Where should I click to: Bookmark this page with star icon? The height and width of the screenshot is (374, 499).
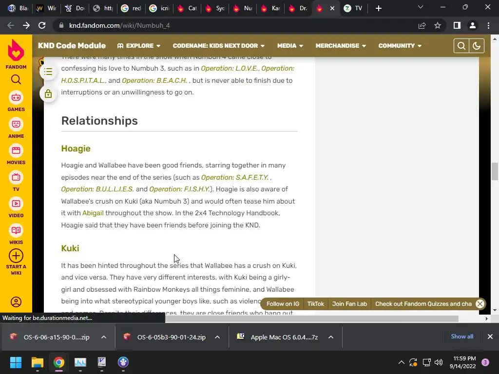click(438, 25)
